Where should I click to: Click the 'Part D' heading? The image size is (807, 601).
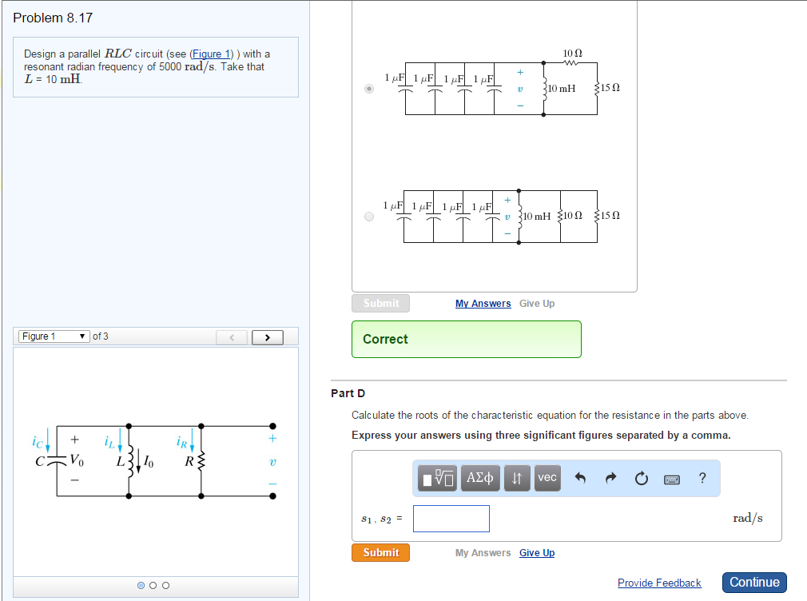(x=348, y=393)
